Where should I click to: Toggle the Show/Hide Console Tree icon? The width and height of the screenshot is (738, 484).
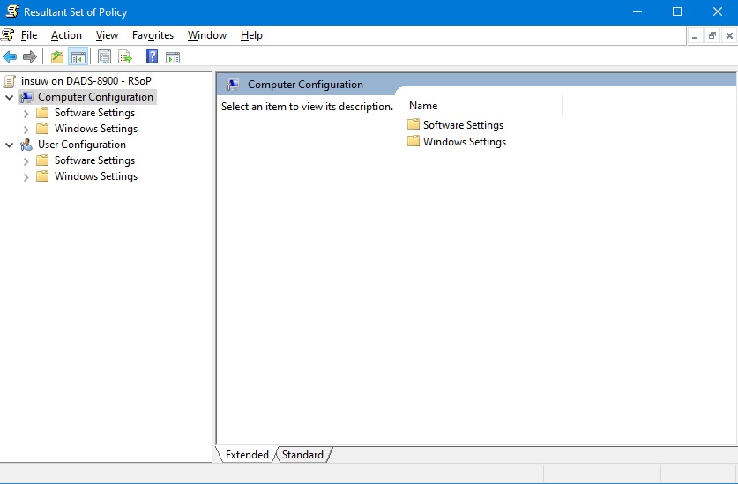click(78, 57)
